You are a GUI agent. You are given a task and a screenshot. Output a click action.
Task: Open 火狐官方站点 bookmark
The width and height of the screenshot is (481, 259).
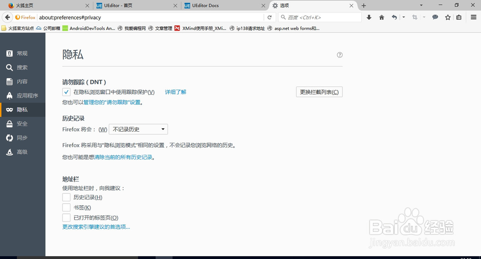pos(18,28)
